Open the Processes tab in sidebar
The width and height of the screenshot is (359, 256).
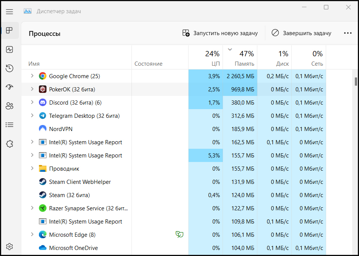coord(9,31)
